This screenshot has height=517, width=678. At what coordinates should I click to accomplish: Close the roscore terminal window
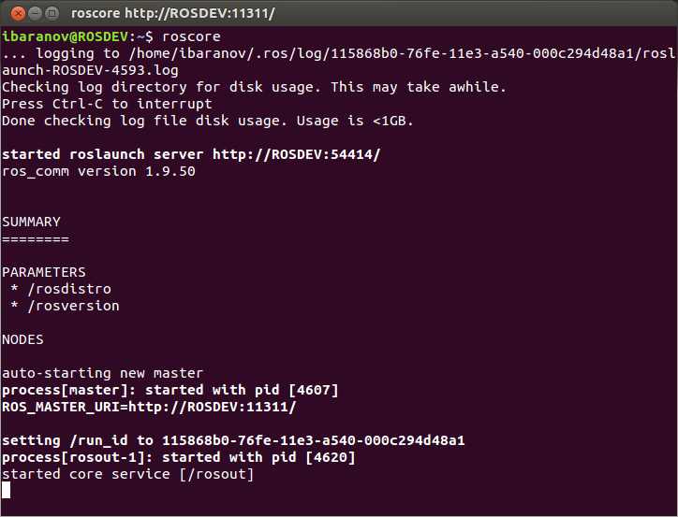(14, 13)
